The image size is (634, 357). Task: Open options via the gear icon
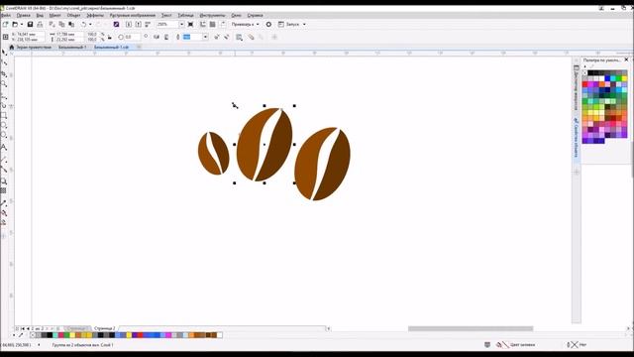point(268,24)
